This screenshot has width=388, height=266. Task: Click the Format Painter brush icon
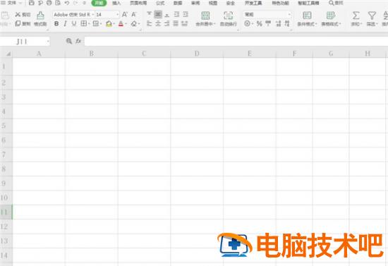(40, 16)
